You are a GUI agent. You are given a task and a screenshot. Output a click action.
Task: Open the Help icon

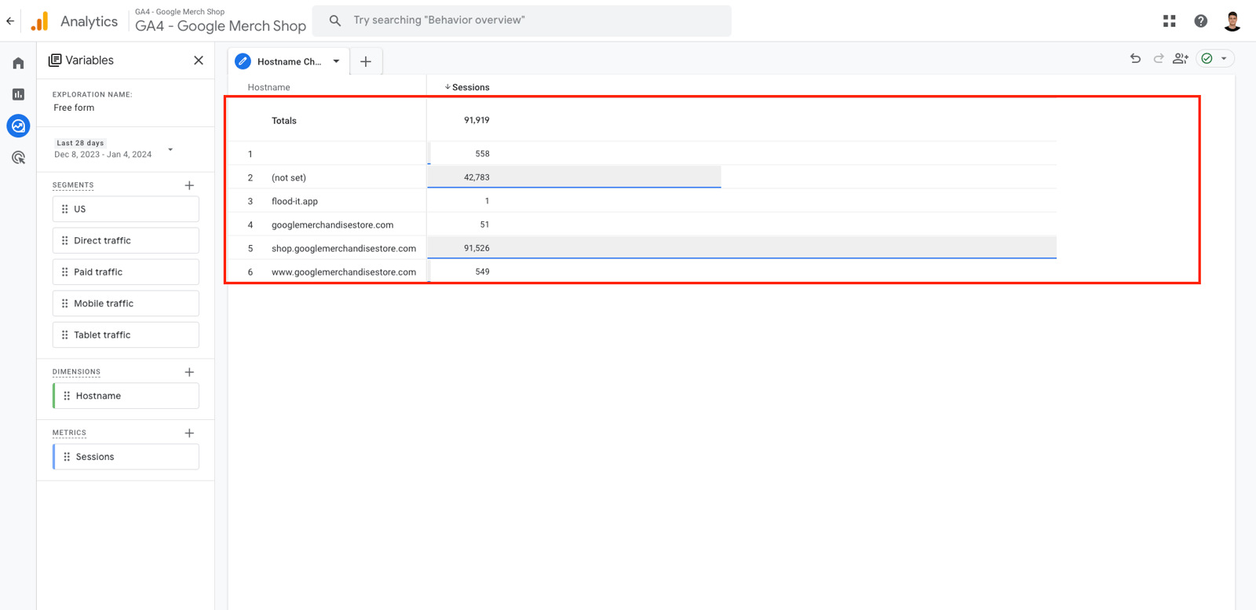tap(1201, 21)
